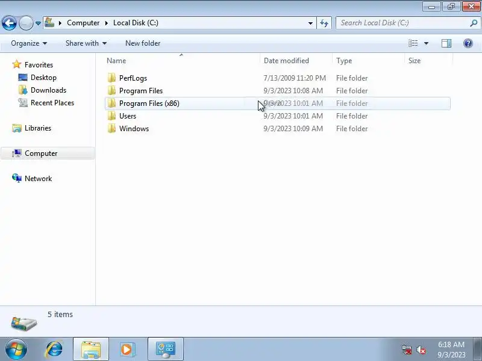Select the Users folder icon
The image size is (482, 361).
[x=111, y=116]
